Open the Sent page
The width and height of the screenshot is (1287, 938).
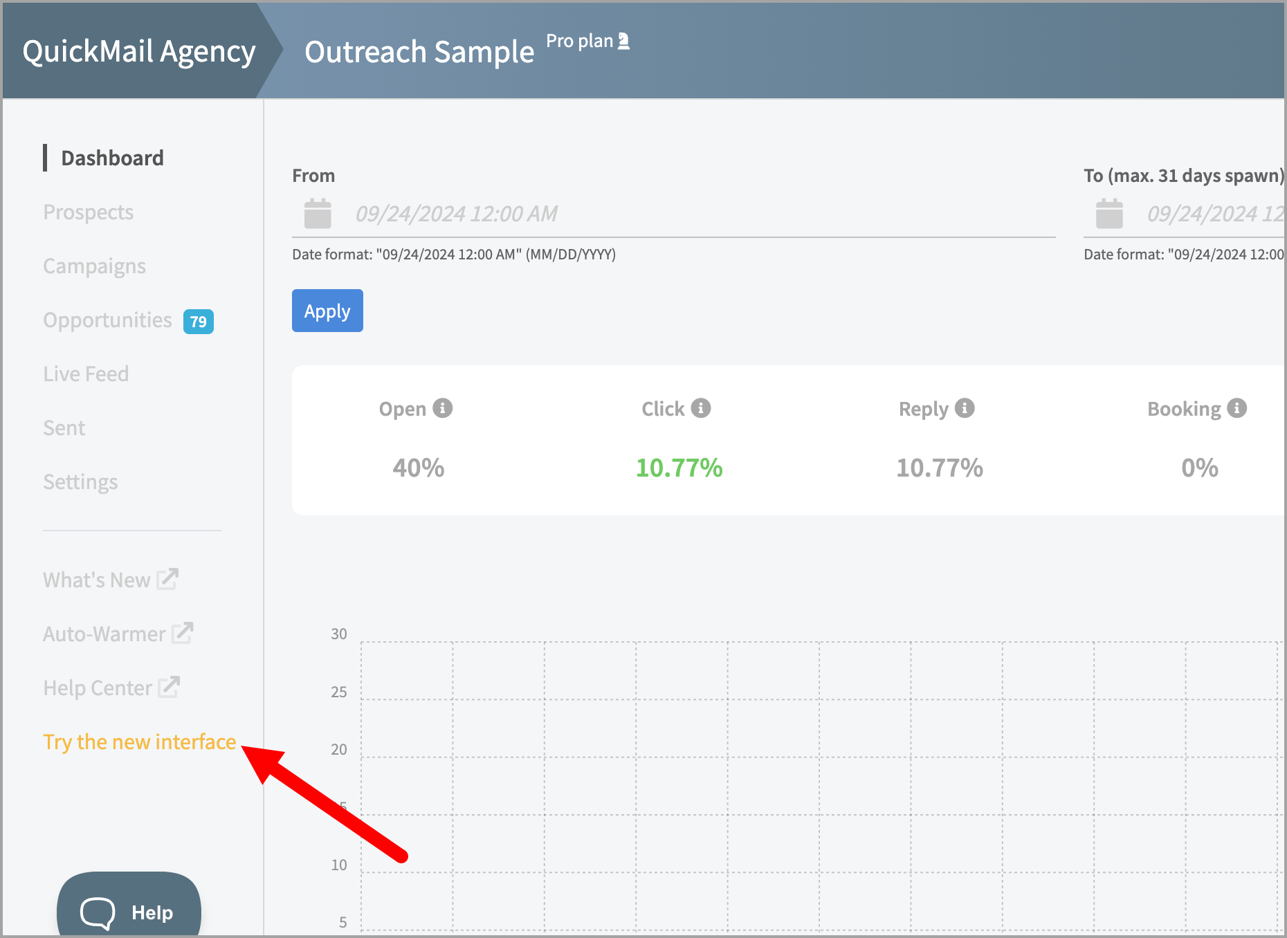(64, 428)
